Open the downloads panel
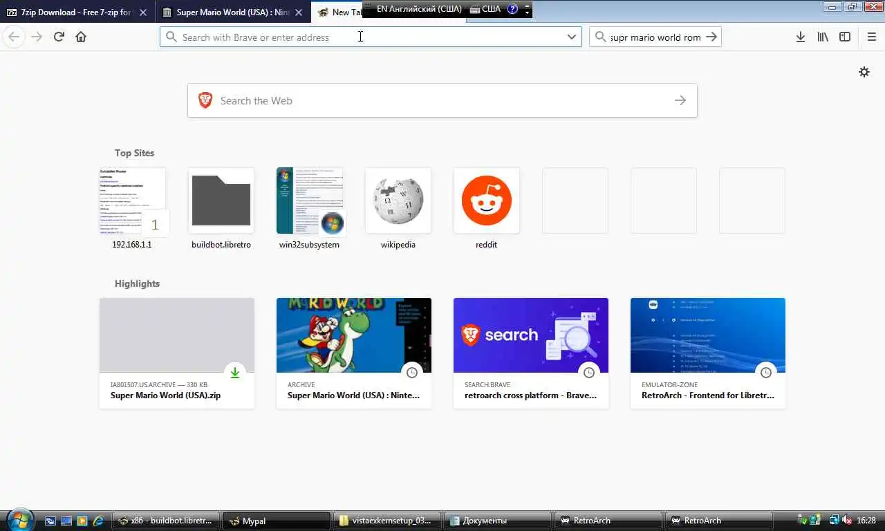 click(x=800, y=37)
